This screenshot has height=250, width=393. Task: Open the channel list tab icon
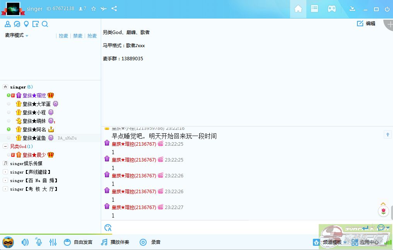[x=314, y=9]
